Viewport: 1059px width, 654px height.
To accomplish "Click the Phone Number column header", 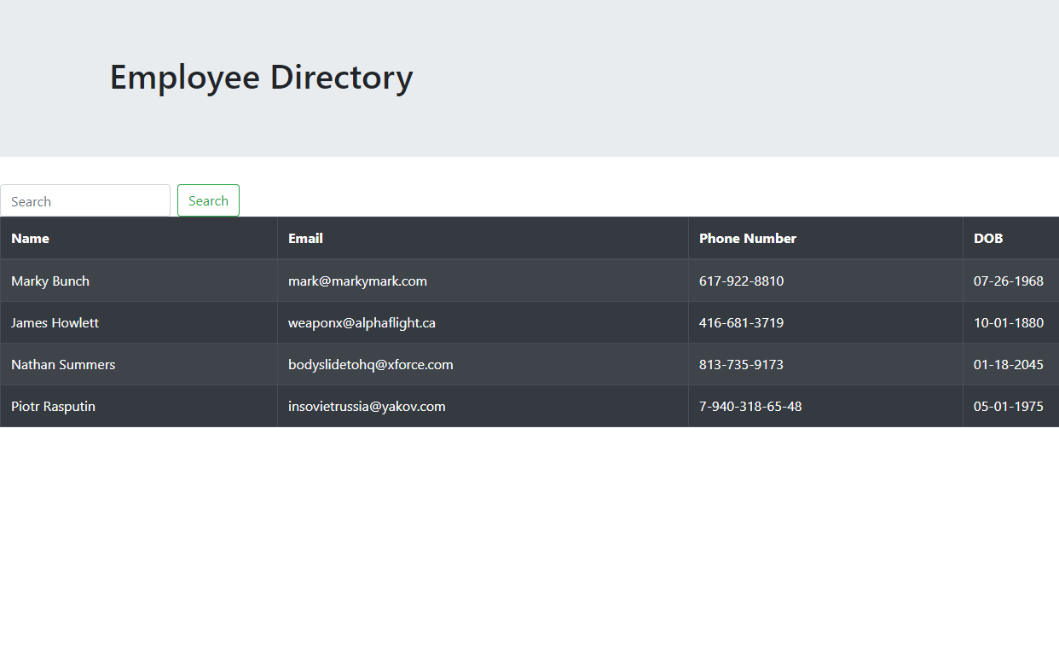I will tap(748, 238).
